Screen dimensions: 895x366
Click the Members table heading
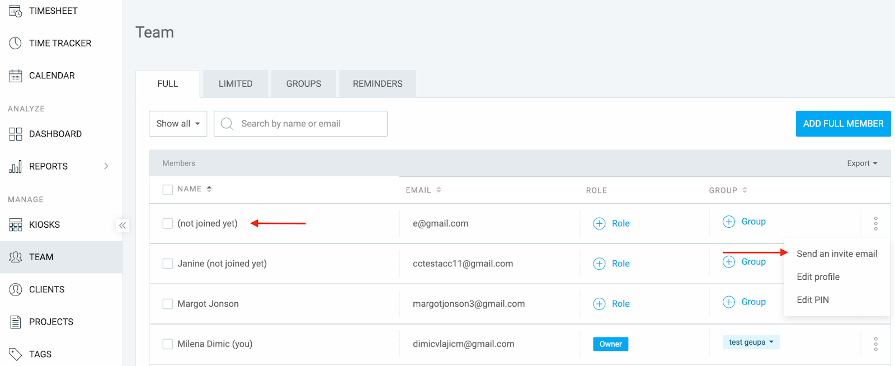179,163
